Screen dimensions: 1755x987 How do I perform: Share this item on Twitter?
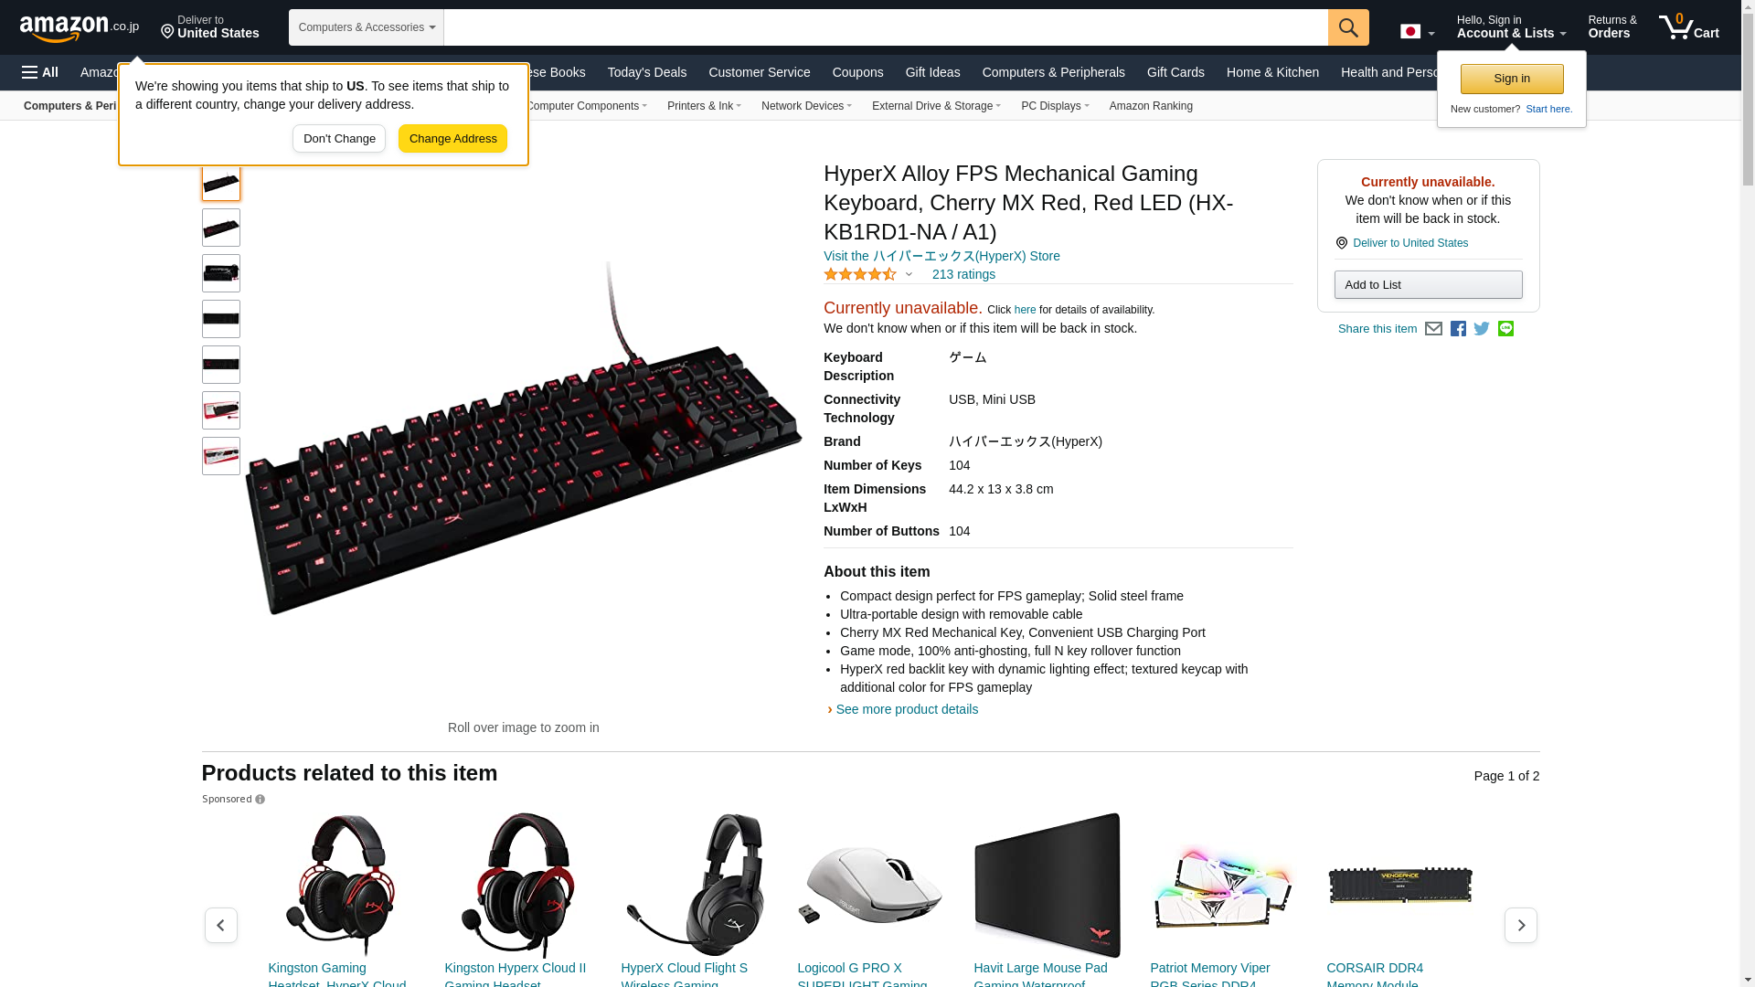point(1482,329)
